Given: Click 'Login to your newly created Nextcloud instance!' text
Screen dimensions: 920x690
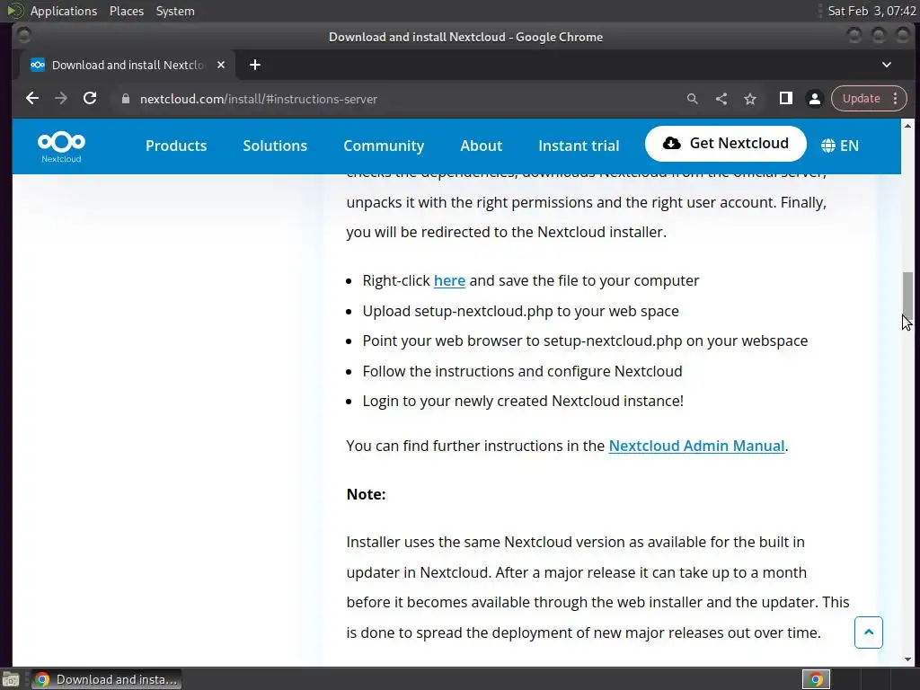Looking at the screenshot, I should (523, 402).
